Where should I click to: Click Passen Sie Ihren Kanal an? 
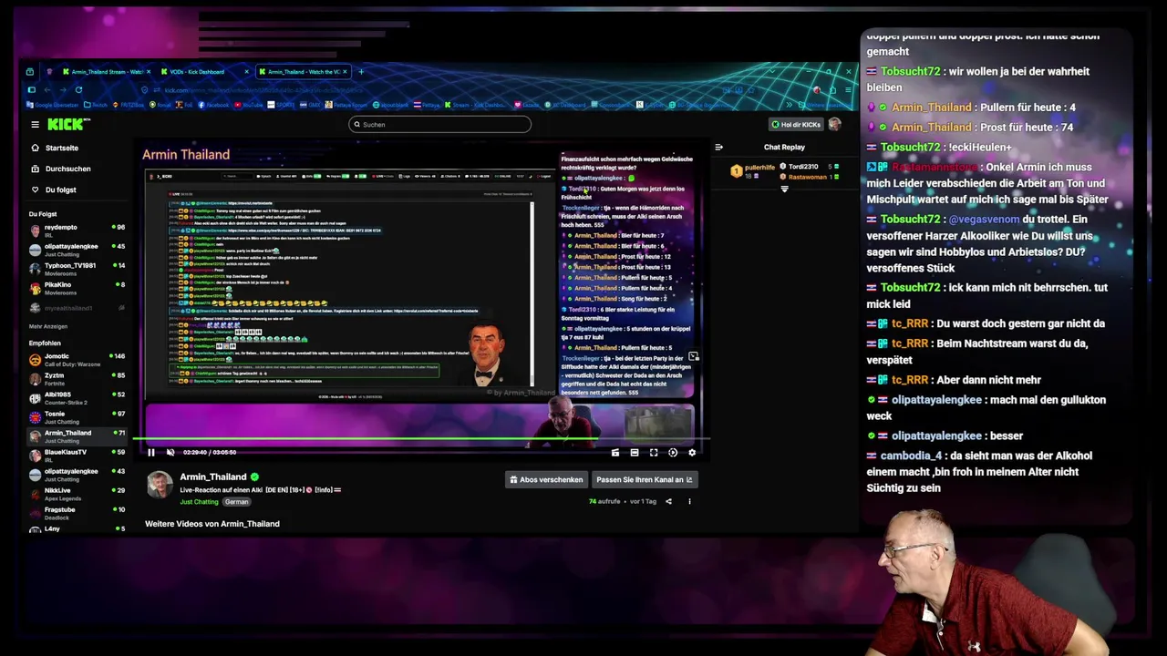(645, 479)
